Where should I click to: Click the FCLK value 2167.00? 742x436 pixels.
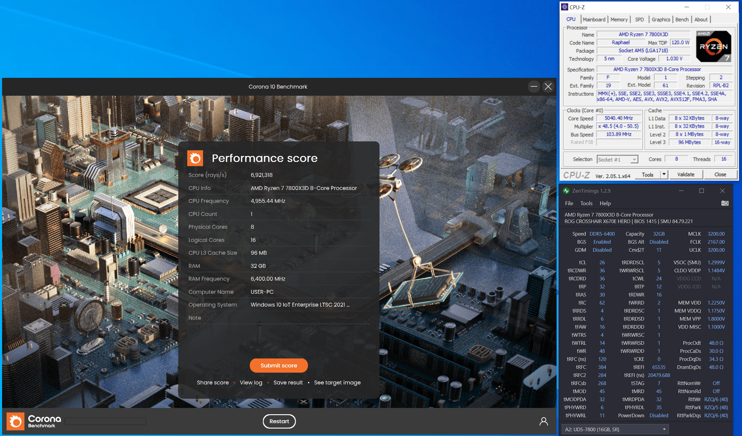tap(716, 242)
